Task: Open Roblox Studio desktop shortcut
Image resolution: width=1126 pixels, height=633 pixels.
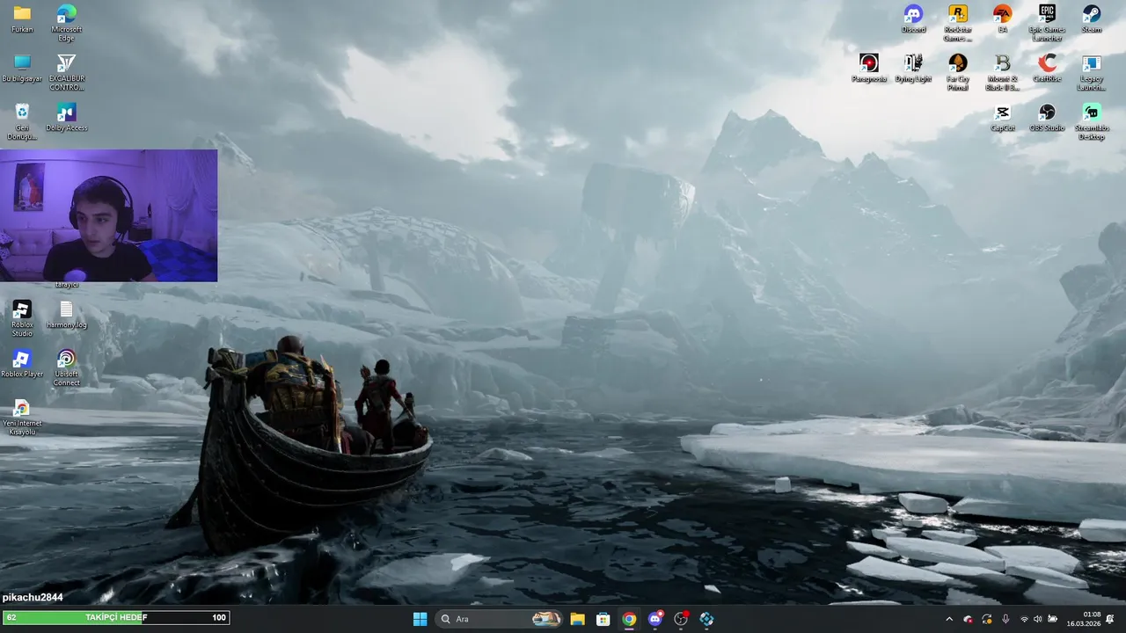Action: tap(22, 318)
